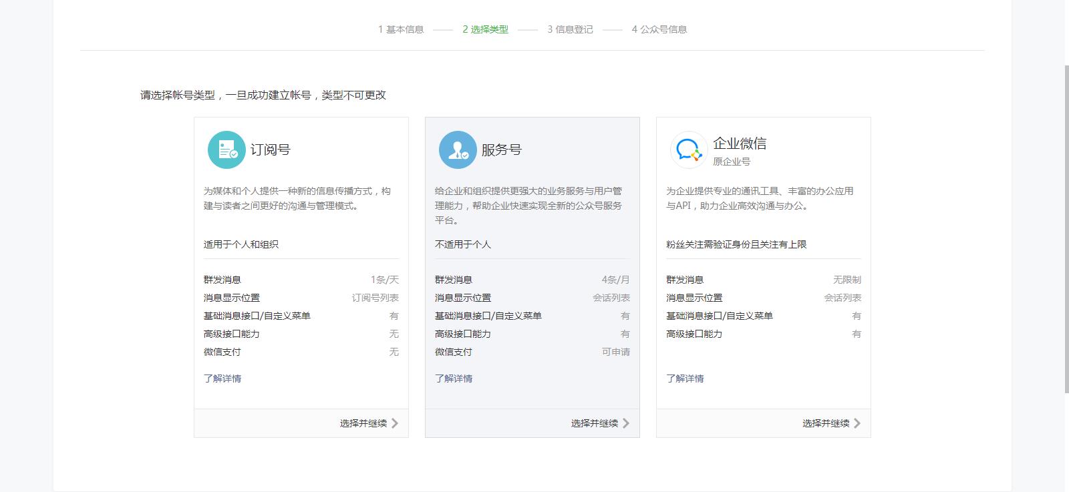Click the 订阅号 description paragraph

click(298, 198)
